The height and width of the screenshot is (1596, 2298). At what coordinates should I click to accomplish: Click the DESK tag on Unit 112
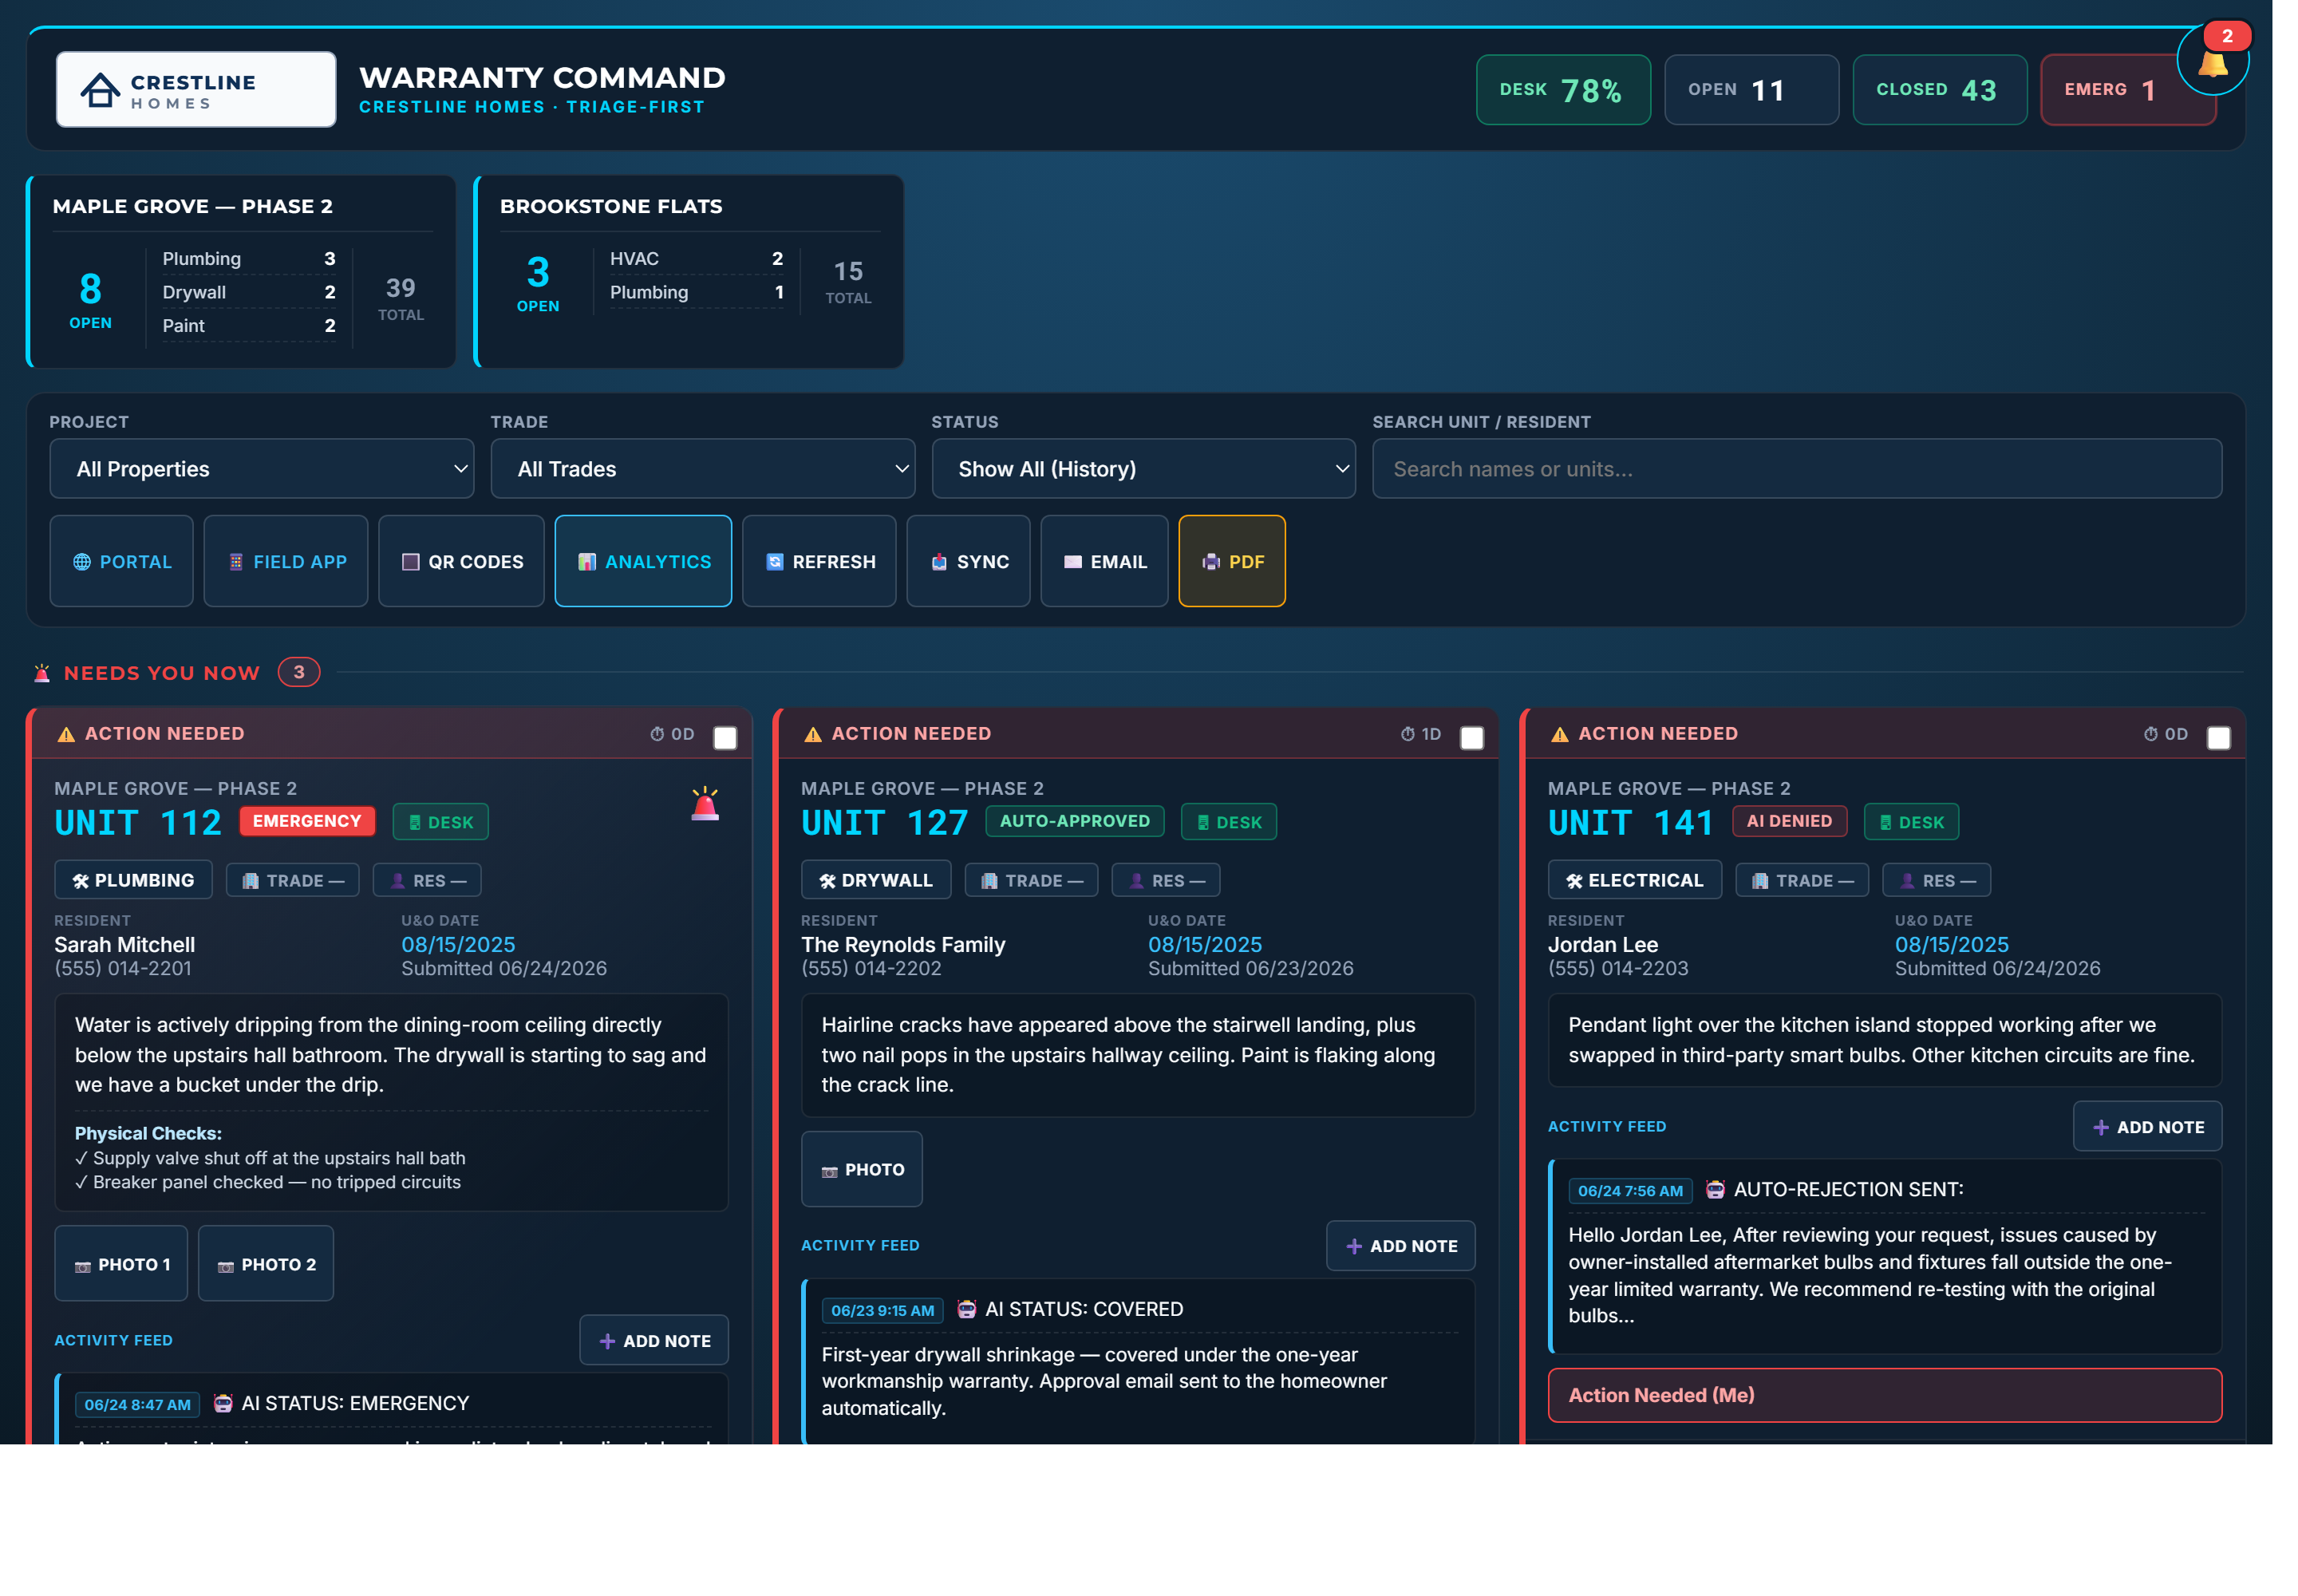[440, 822]
